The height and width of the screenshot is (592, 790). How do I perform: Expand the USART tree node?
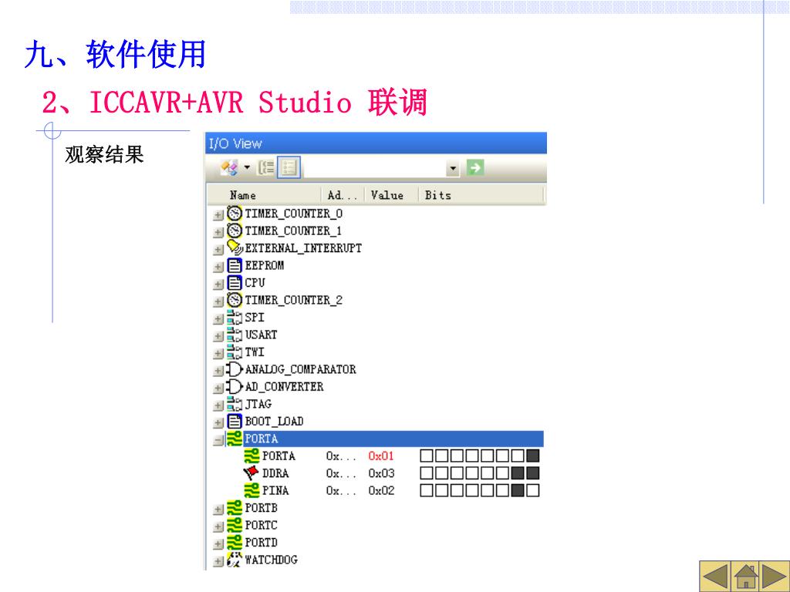click(x=218, y=336)
